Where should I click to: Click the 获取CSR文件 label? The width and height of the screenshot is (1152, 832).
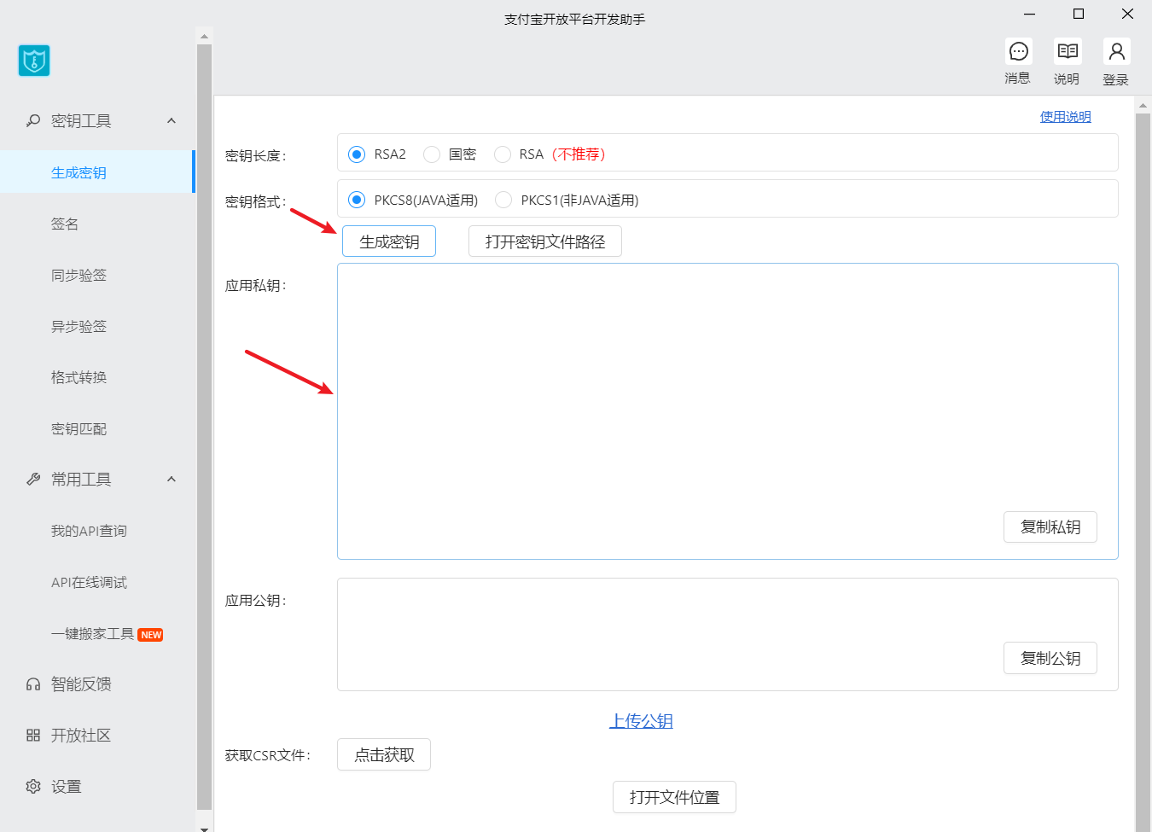268,755
